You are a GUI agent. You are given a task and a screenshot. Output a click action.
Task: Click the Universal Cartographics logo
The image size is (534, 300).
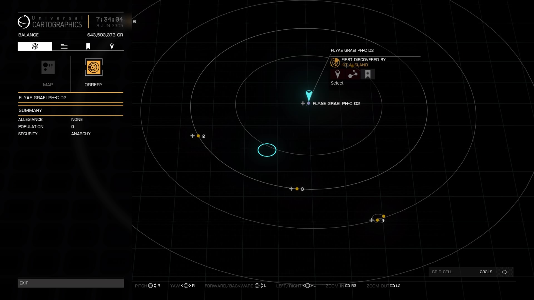[x=24, y=22]
